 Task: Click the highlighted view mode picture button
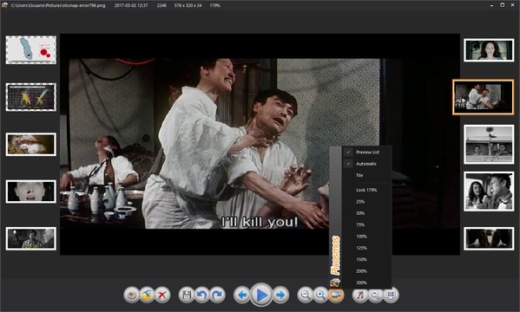[x=336, y=295]
